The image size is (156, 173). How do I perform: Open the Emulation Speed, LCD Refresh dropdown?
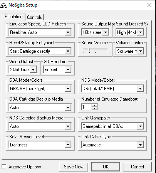coord(40,32)
